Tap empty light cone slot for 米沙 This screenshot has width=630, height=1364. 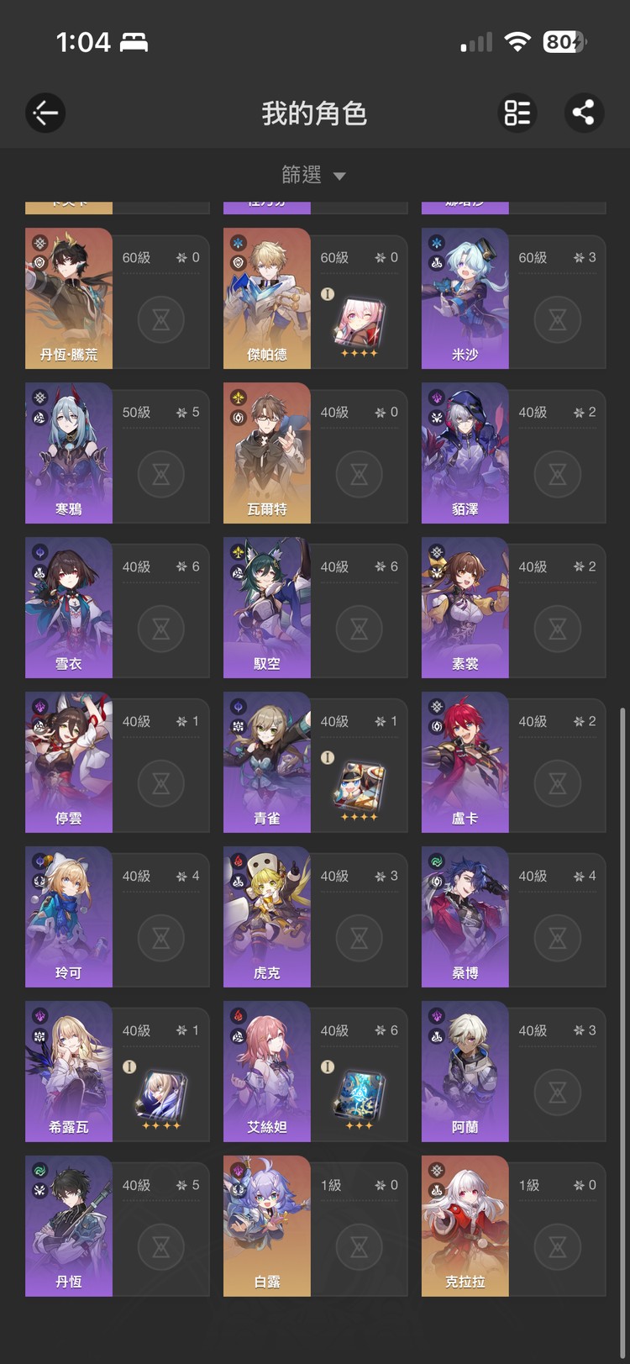pos(558,319)
